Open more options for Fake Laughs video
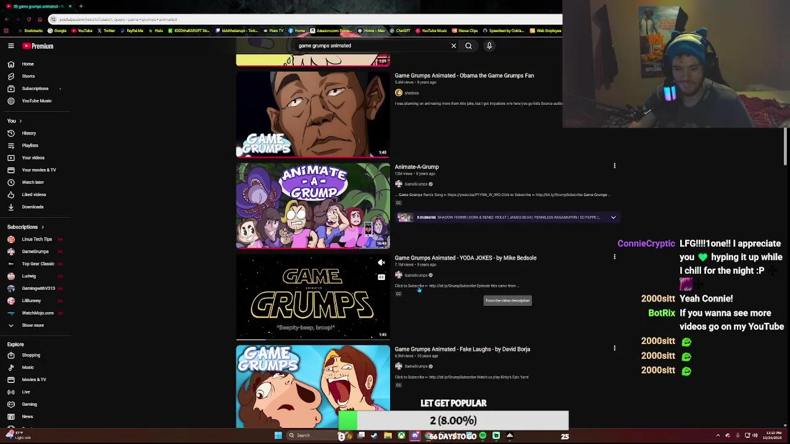Screen dimensions: 790x444 [x=614, y=348]
